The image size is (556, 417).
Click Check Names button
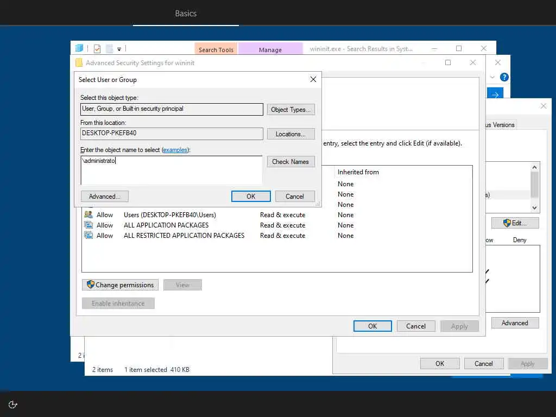[291, 162]
